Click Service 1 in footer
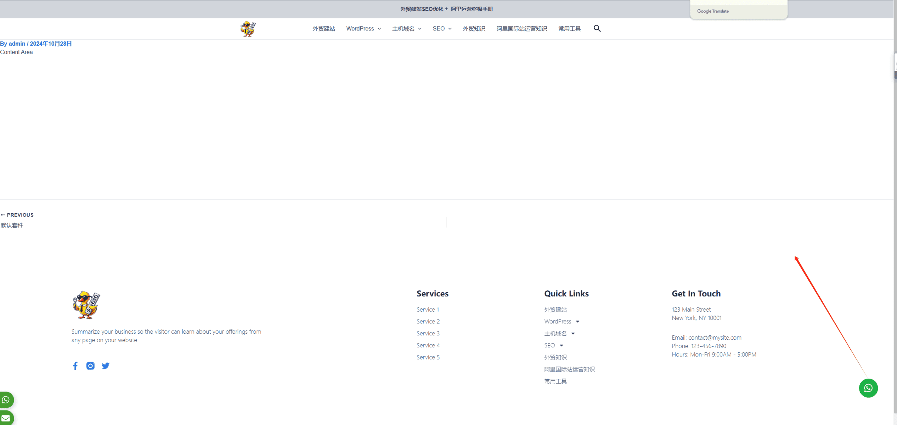 click(x=428, y=310)
